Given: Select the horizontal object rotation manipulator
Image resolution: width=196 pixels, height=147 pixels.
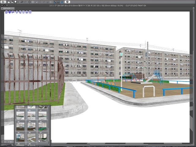Looking at the screenshot, I should tap(23, 12).
